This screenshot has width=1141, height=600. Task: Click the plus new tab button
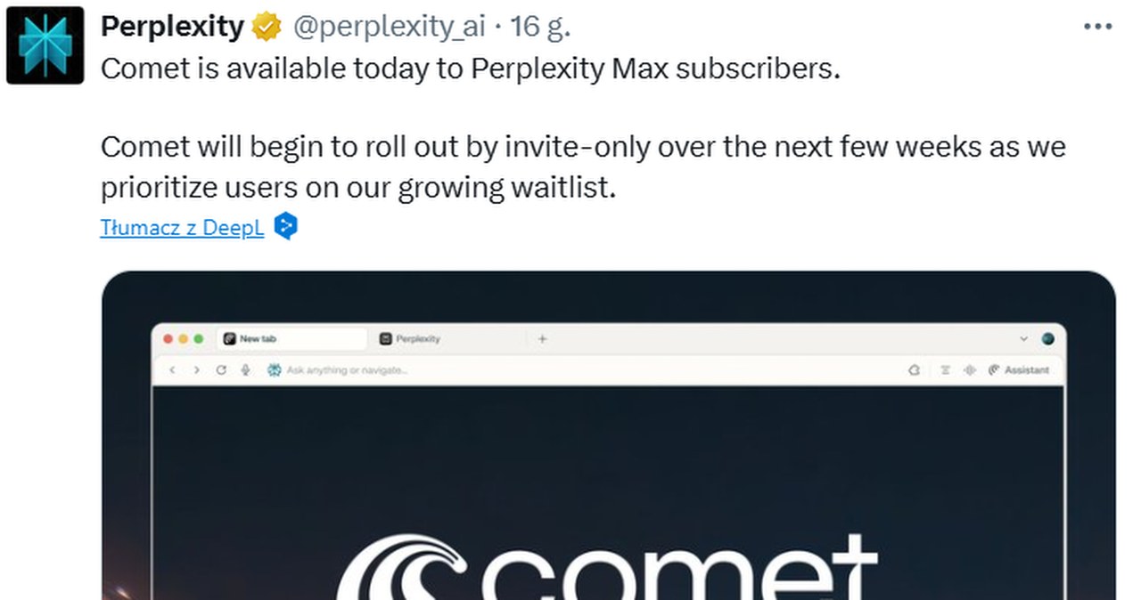point(542,339)
